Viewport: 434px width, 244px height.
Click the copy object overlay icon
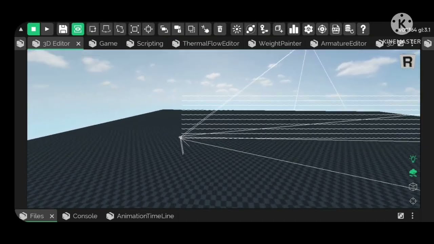coord(192,29)
